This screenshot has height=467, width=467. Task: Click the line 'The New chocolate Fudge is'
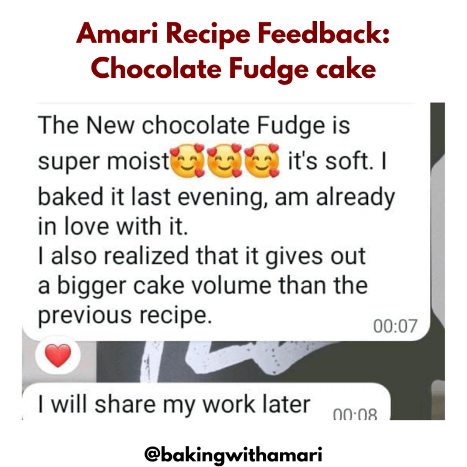pyautogui.click(x=194, y=125)
